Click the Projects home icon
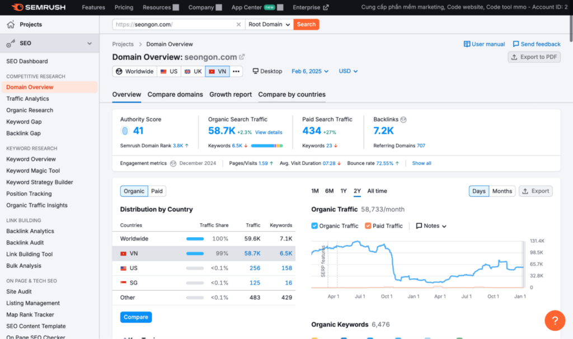 pos(11,25)
